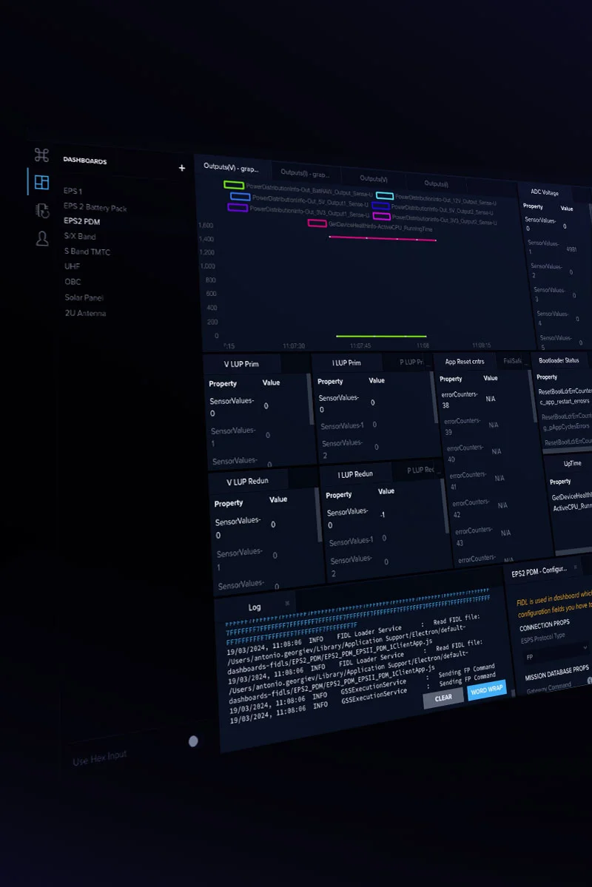Open the command shortcut icon in sidebar
Image resolution: width=592 pixels, height=887 pixels.
(41, 155)
